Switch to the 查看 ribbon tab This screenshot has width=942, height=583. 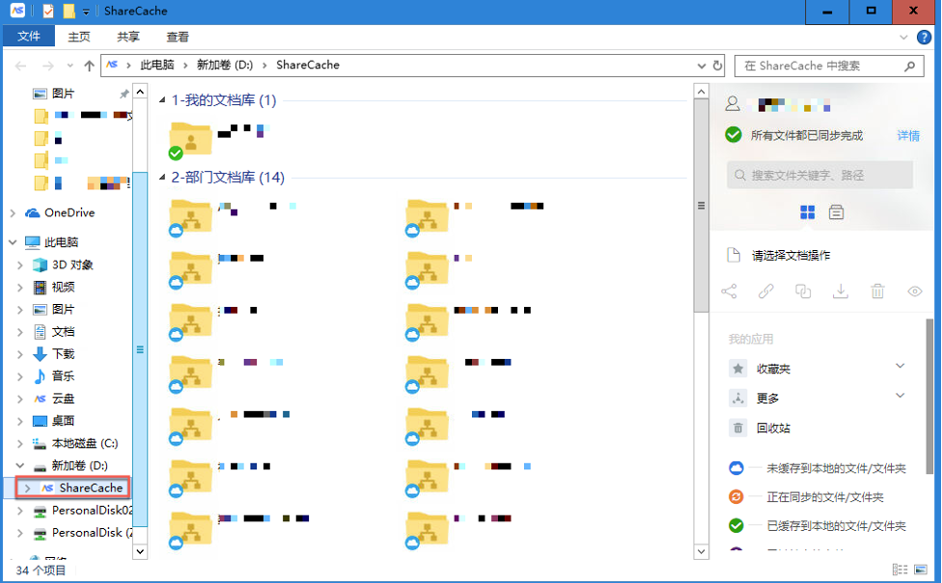(178, 37)
